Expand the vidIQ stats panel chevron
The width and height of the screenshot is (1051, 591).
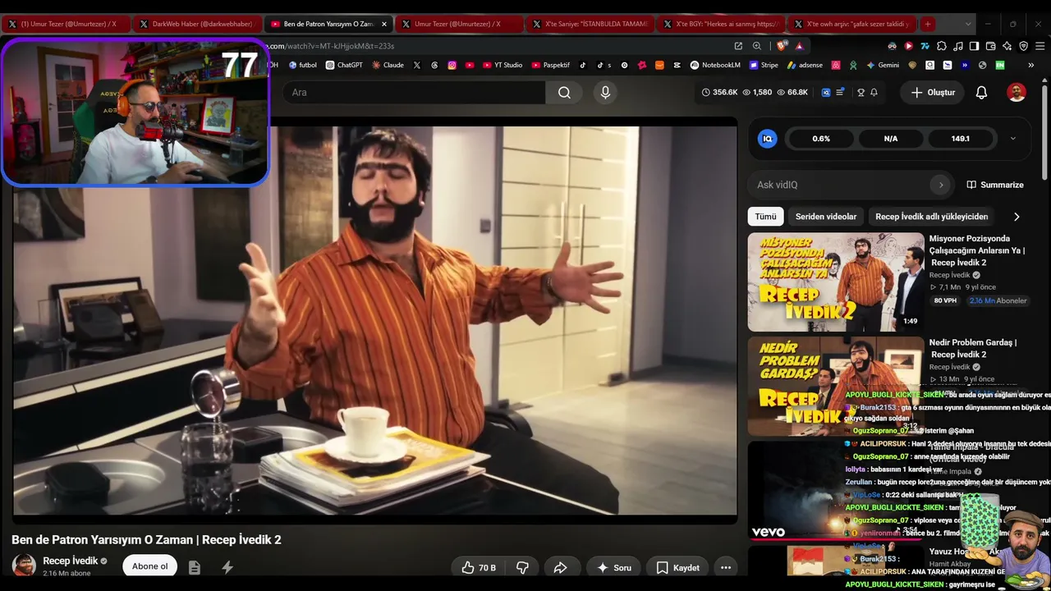pyautogui.click(x=1012, y=139)
